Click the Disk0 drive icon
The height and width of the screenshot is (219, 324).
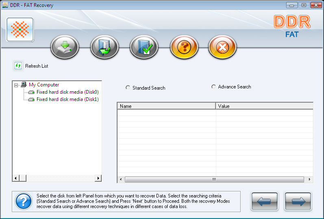pos(31,92)
